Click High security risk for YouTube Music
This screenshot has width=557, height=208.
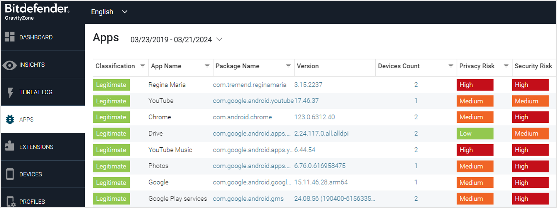(530, 150)
